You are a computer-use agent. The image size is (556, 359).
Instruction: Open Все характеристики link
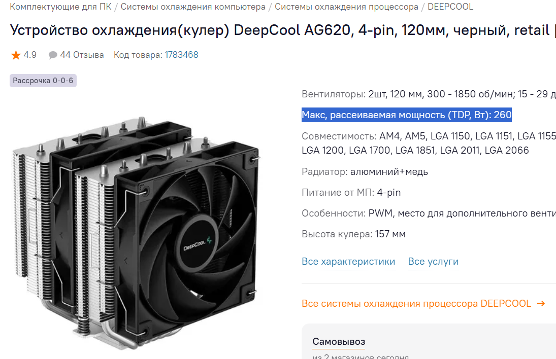click(x=348, y=262)
